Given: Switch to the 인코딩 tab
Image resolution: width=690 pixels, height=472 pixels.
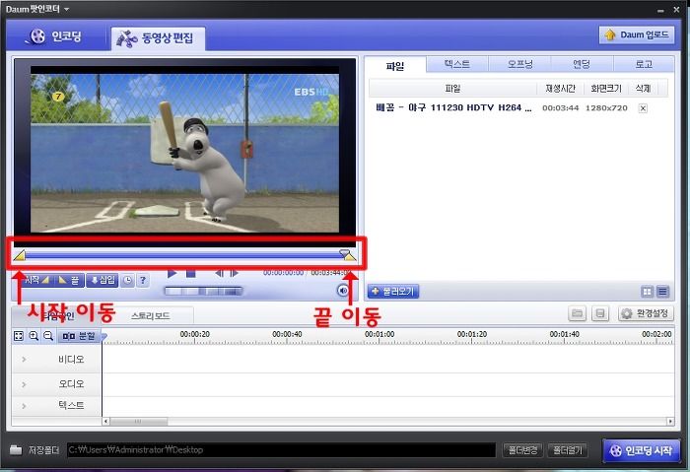Looking at the screenshot, I should pos(54,36).
